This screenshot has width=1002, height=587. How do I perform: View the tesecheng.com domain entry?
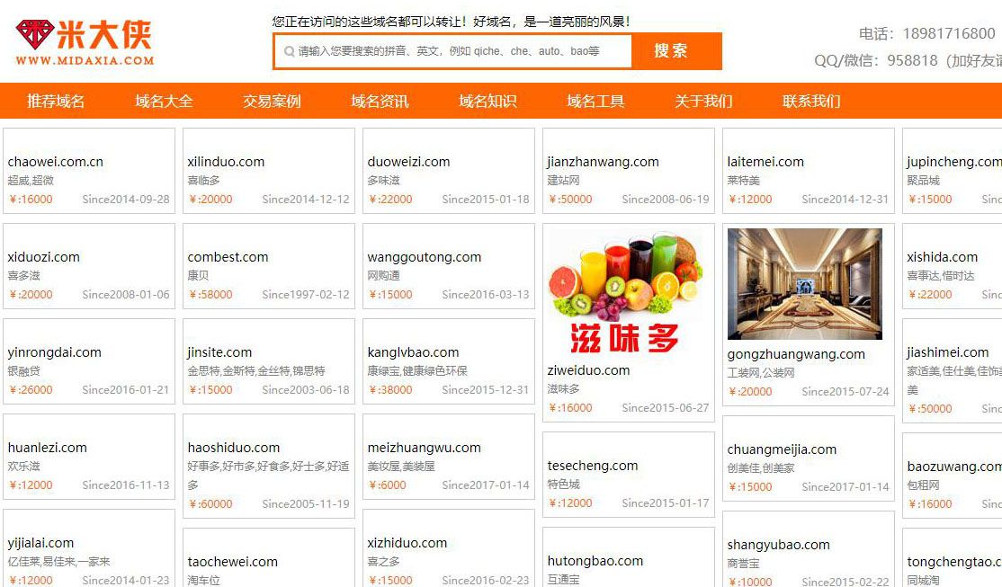click(593, 466)
